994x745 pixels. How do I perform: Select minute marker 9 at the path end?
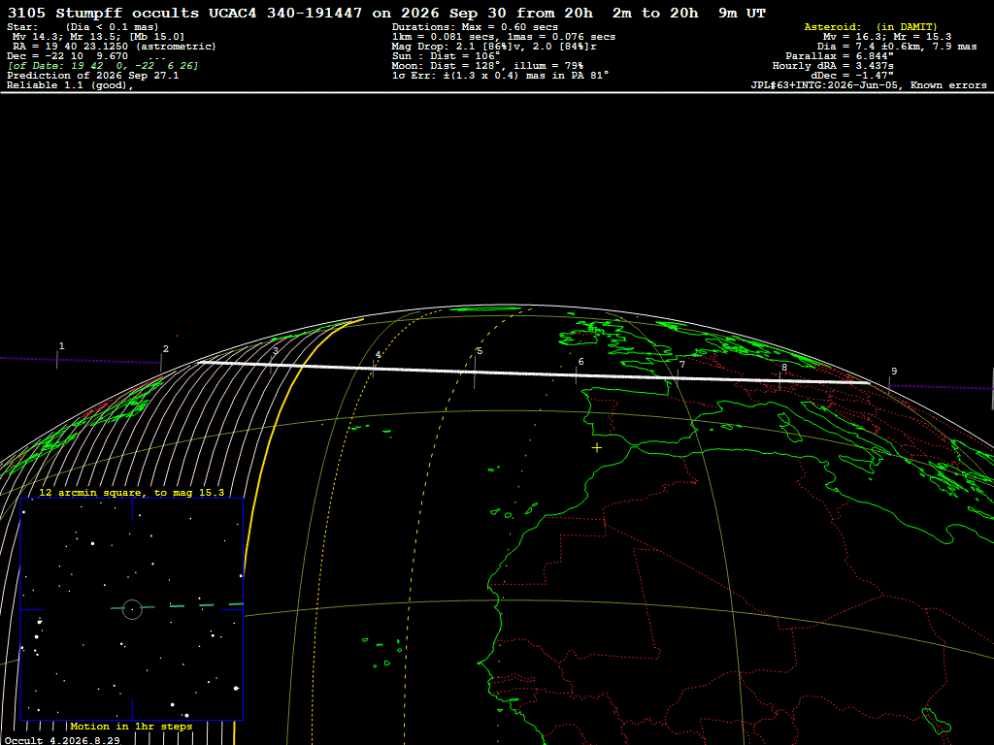[x=894, y=372]
